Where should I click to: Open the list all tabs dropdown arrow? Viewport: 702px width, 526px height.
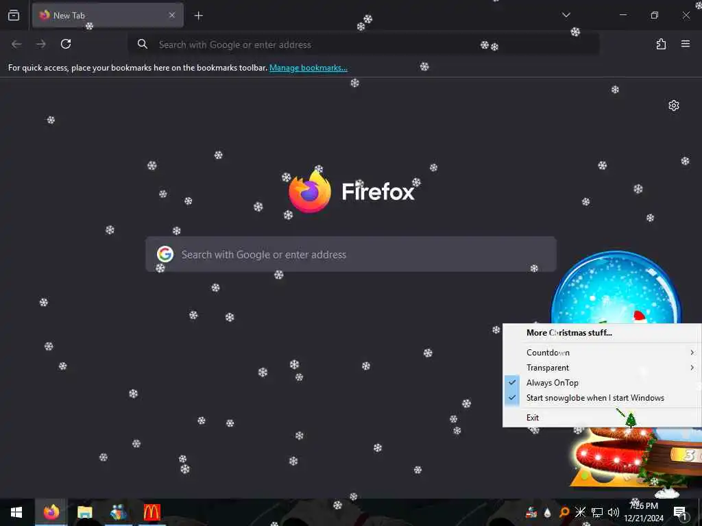click(566, 15)
